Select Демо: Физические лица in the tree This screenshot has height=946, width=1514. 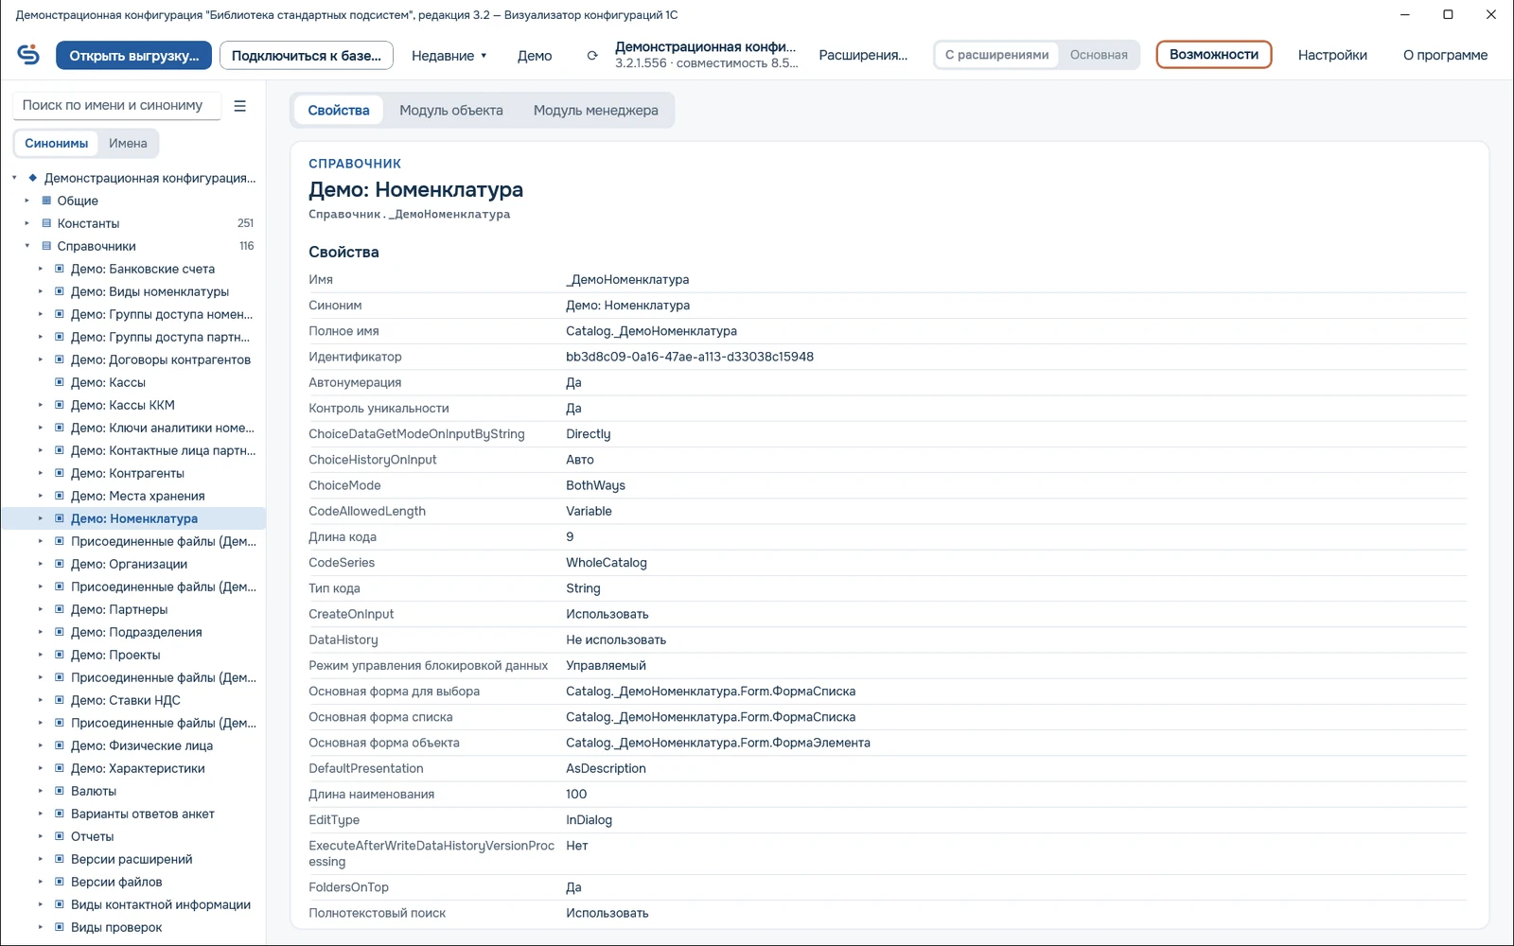[142, 745]
